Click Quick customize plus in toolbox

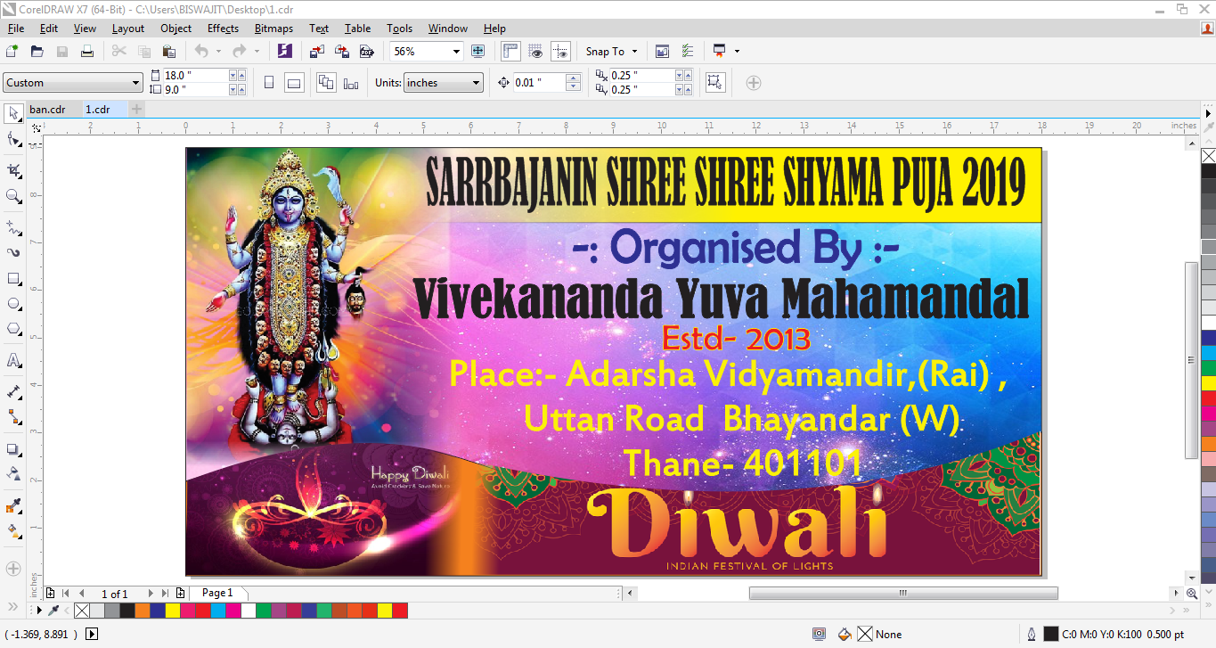coord(13,568)
